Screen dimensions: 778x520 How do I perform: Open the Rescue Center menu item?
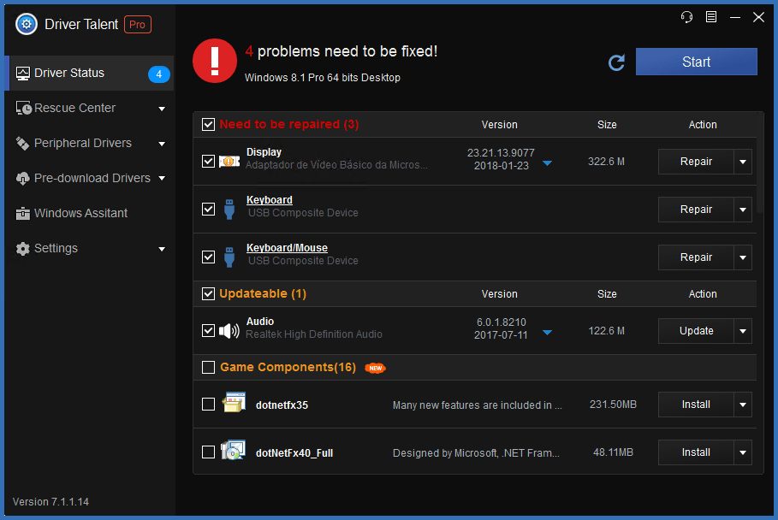point(89,108)
